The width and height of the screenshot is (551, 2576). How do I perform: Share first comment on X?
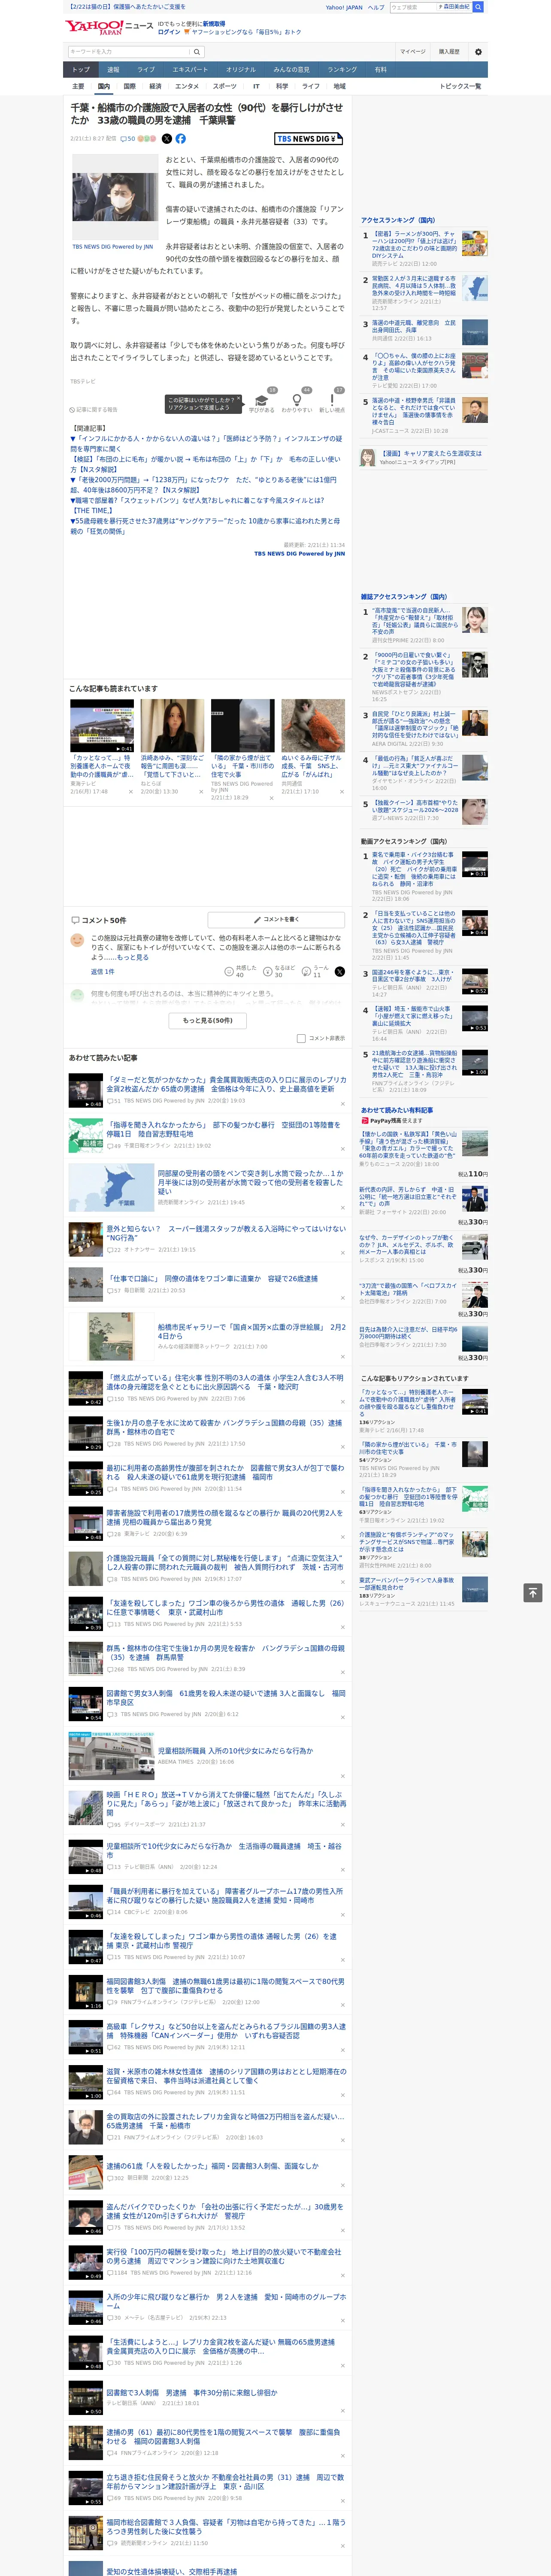(340, 971)
